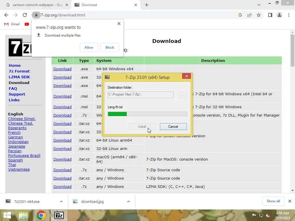
Task: Click the Chrome taskbar icon
Action: click(41, 215)
